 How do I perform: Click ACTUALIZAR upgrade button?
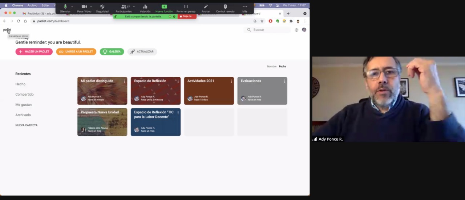[142, 52]
